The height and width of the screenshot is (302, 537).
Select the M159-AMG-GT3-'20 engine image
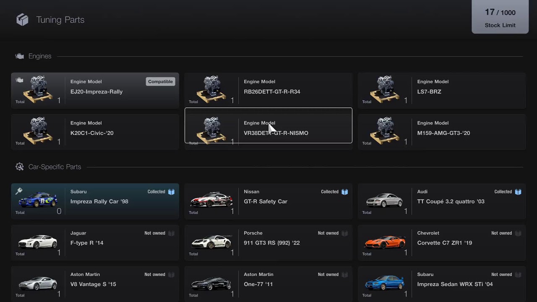385,130
